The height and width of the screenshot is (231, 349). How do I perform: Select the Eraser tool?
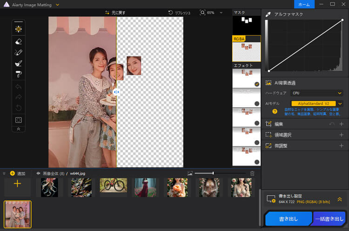[19, 41]
